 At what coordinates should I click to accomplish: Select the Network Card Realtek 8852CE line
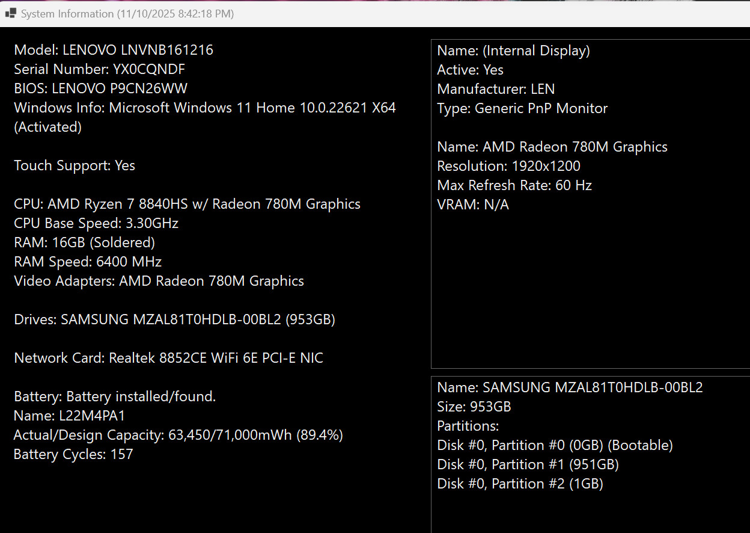(169, 358)
